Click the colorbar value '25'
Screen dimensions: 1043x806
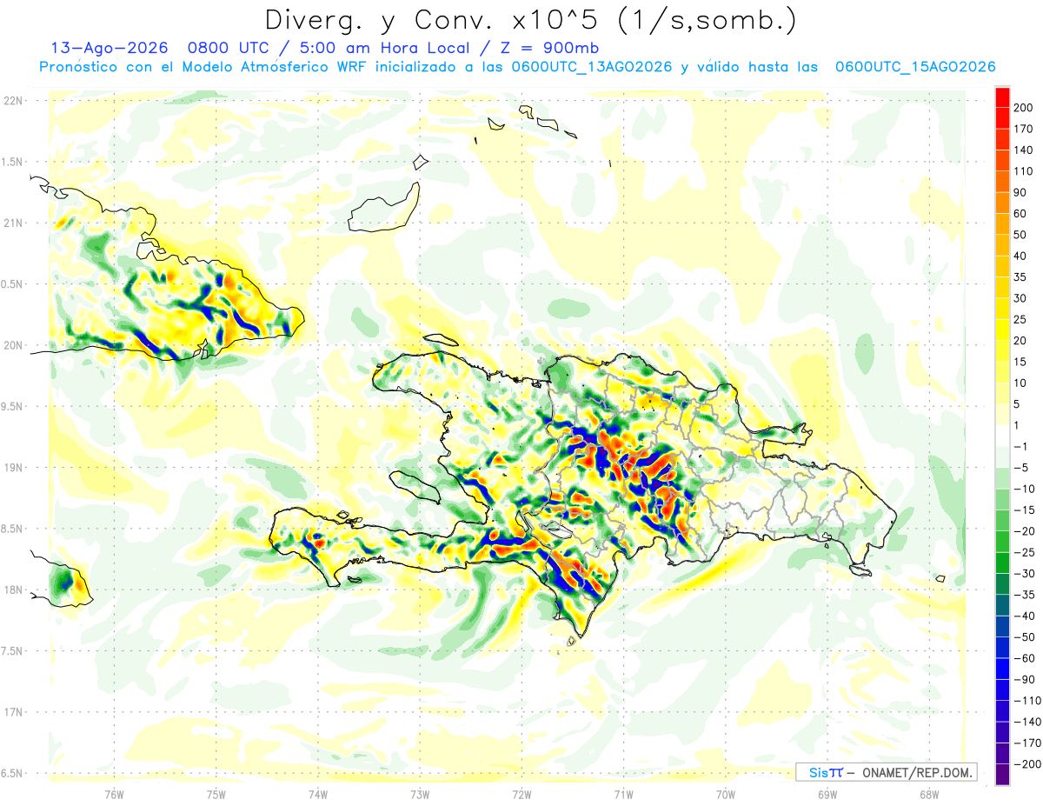pyautogui.click(x=1020, y=319)
